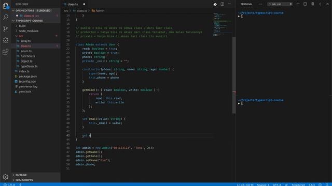This screenshot has height=186, width=332.
Task: Click the feedback smiley in status bar
Action: tap(320, 184)
